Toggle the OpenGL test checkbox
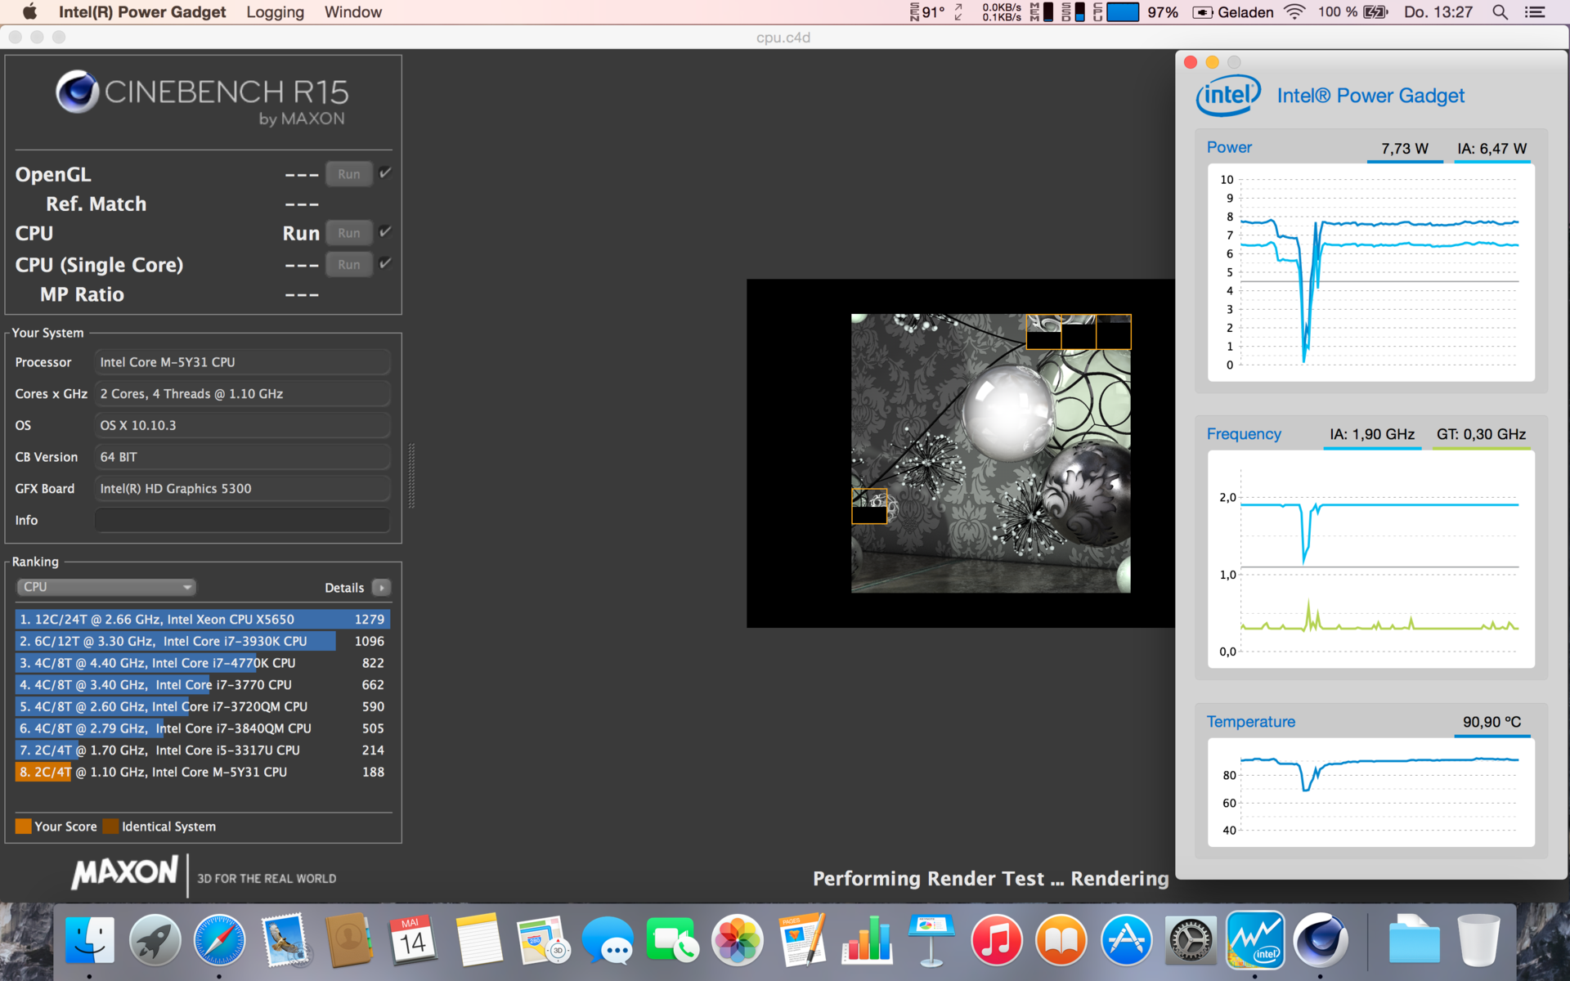 click(385, 173)
